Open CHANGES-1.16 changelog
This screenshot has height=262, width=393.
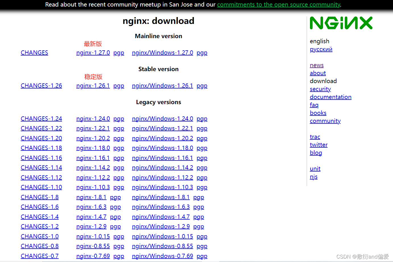41,158
